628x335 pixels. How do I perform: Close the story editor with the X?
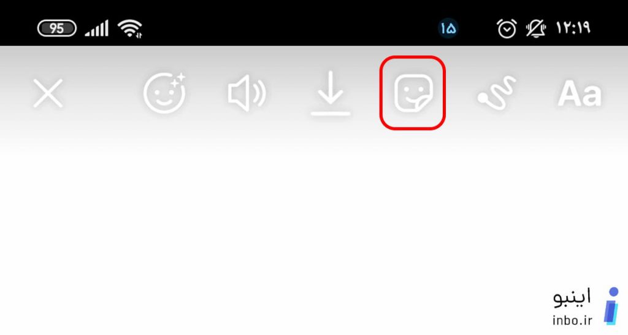(48, 93)
